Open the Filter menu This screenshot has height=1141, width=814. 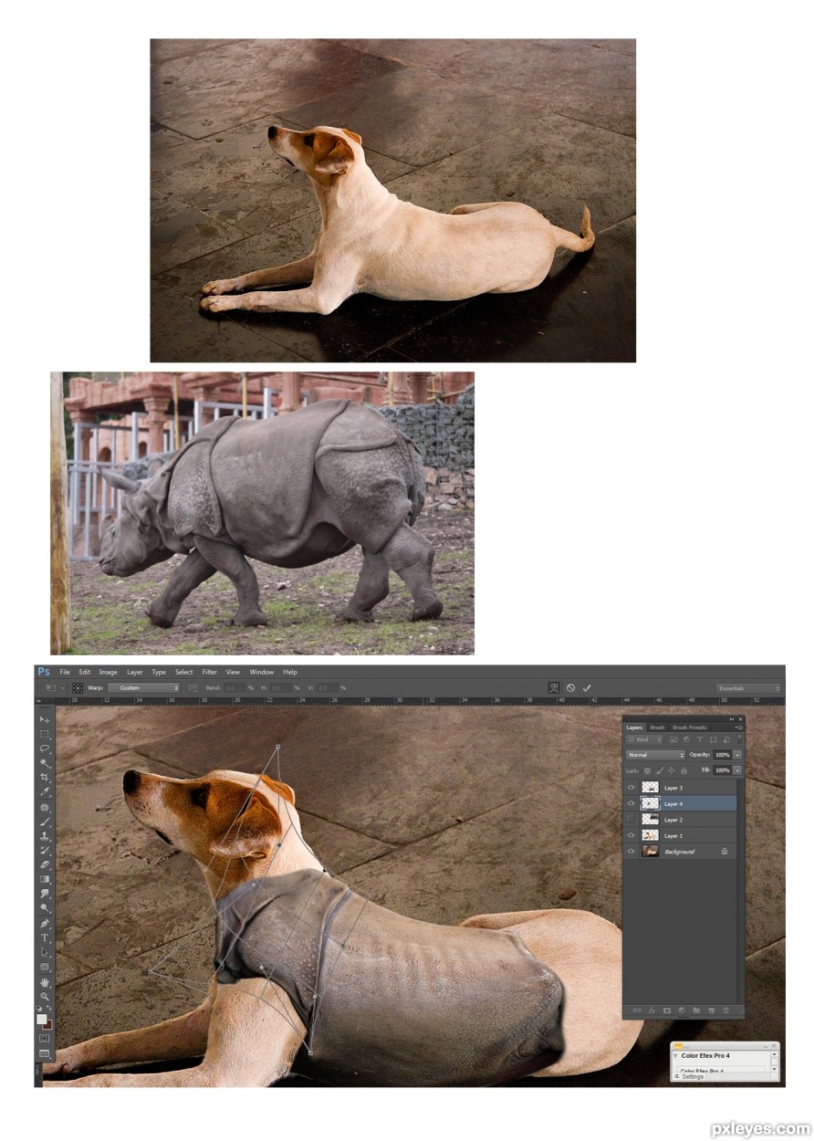click(x=209, y=672)
